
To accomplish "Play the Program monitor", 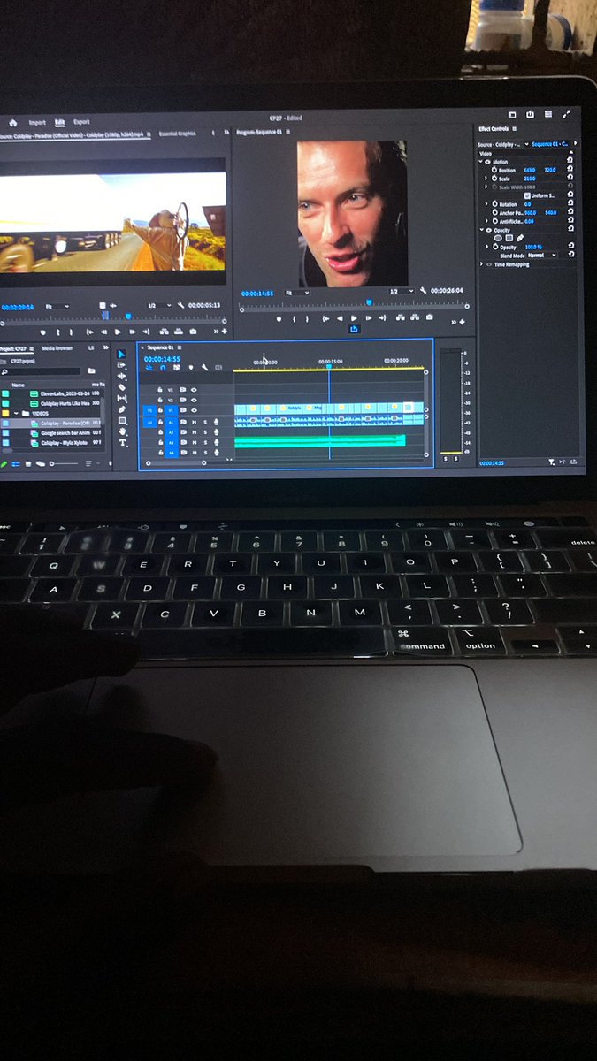I will [x=354, y=318].
